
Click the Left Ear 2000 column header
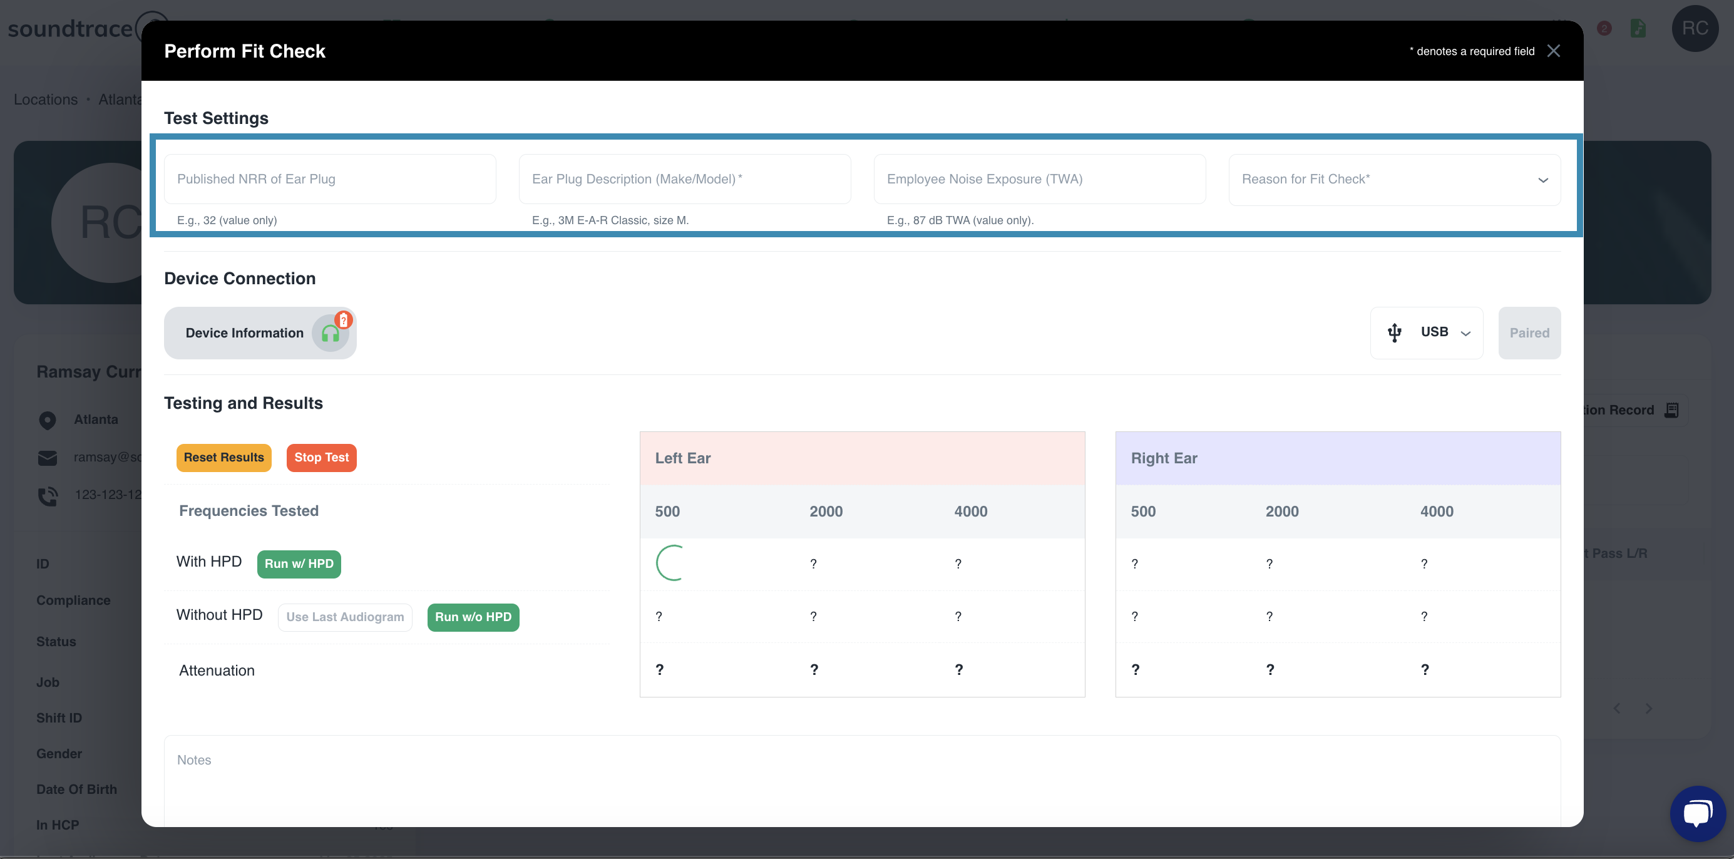(826, 512)
